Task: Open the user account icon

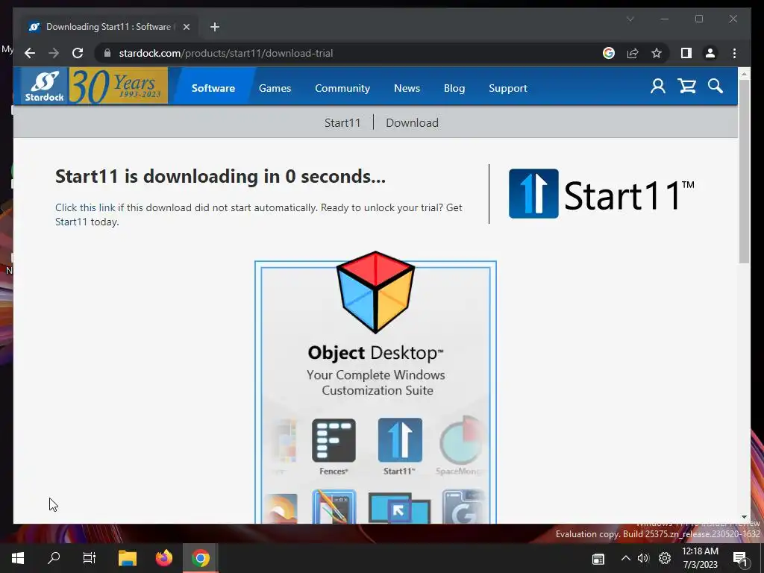Action: click(x=658, y=87)
